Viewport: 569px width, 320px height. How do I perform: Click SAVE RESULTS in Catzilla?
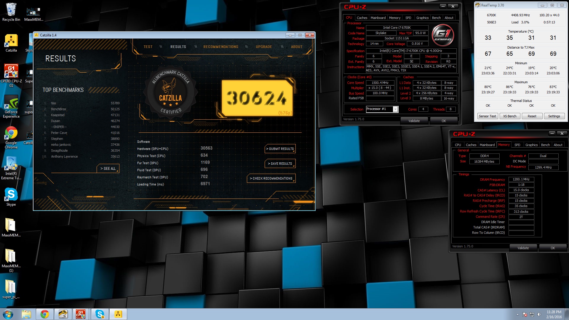280,164
